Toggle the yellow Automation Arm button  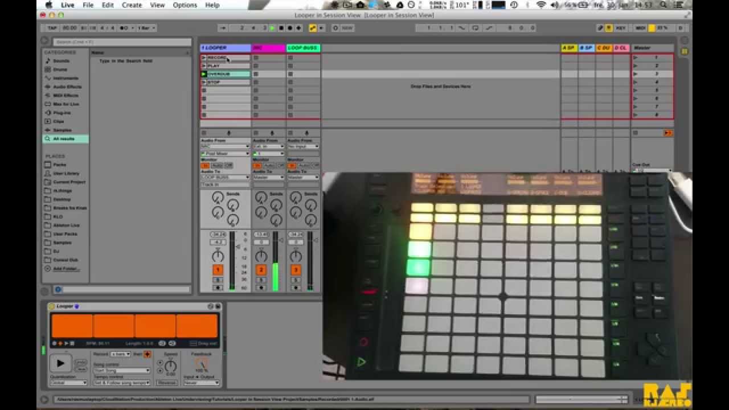[x=313, y=28]
